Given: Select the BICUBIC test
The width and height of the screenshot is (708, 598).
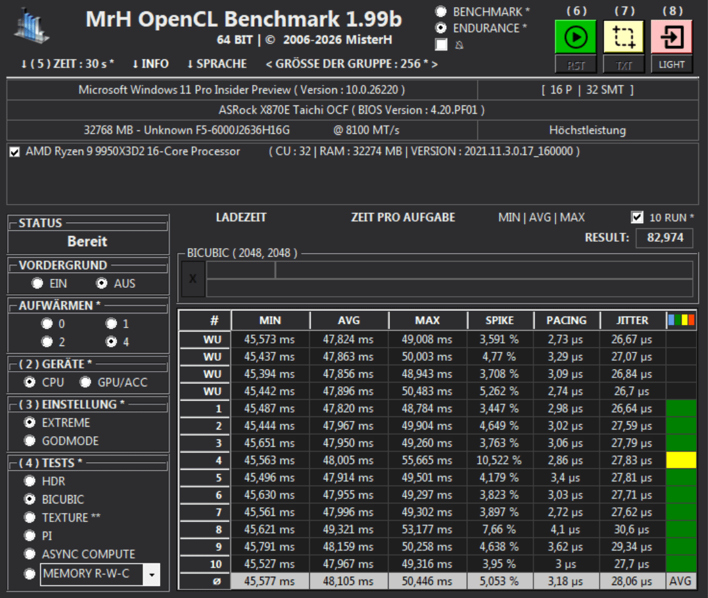Looking at the screenshot, I should pos(30,500).
